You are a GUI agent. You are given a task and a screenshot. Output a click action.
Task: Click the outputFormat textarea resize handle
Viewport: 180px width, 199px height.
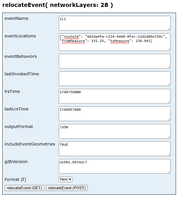pos(169,137)
